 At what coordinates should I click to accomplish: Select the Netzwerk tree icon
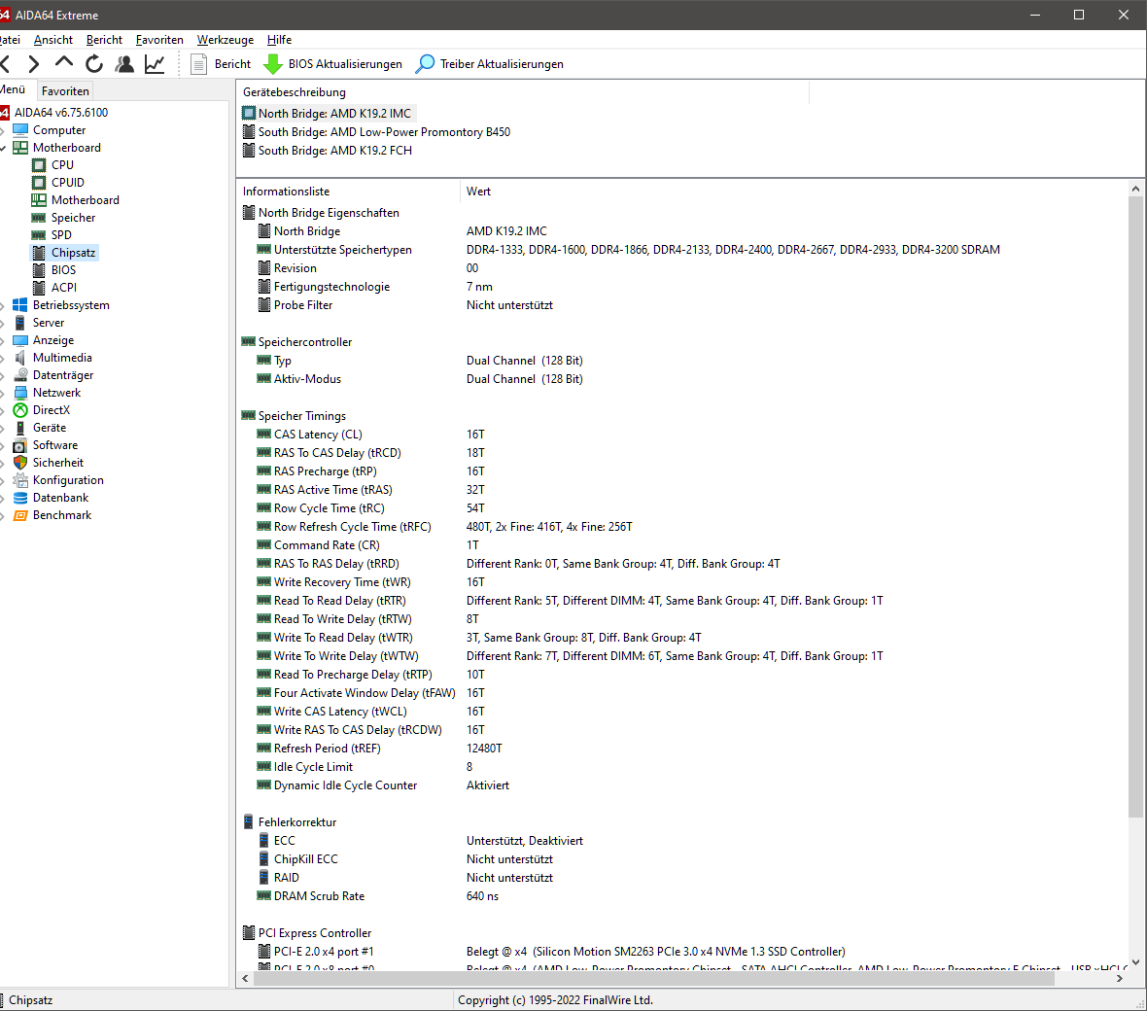point(20,393)
